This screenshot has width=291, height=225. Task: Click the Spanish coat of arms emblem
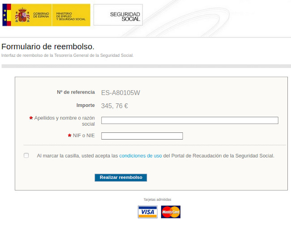(x=22, y=15)
